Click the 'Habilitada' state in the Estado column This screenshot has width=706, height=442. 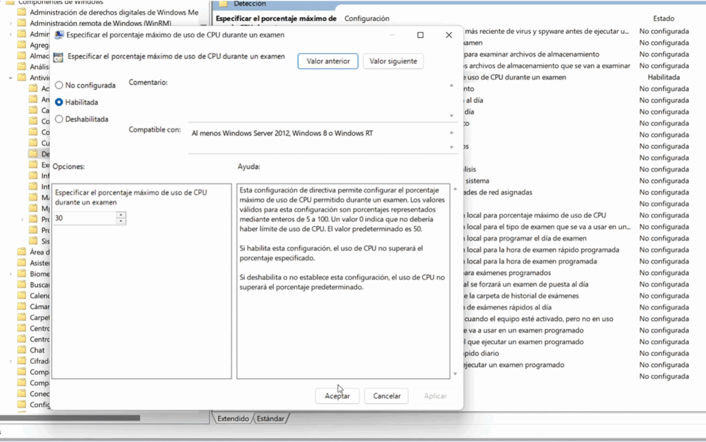(664, 77)
